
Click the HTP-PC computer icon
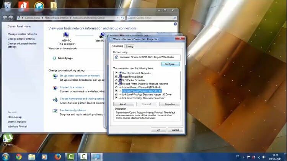(66, 35)
